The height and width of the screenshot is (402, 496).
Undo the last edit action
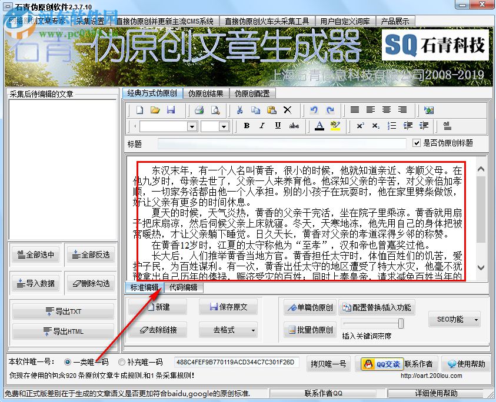(314, 110)
